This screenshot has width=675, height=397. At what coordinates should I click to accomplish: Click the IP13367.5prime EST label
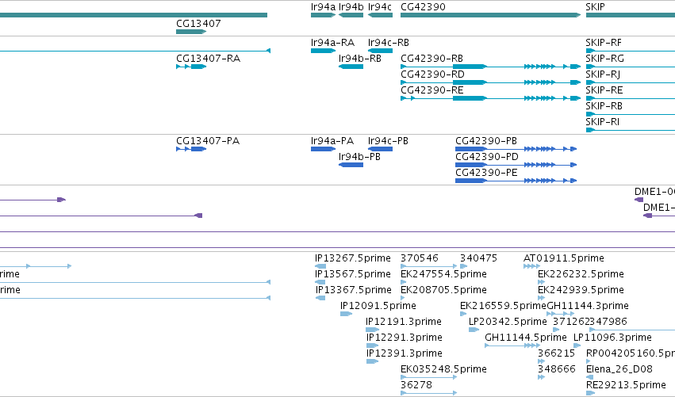(x=354, y=290)
